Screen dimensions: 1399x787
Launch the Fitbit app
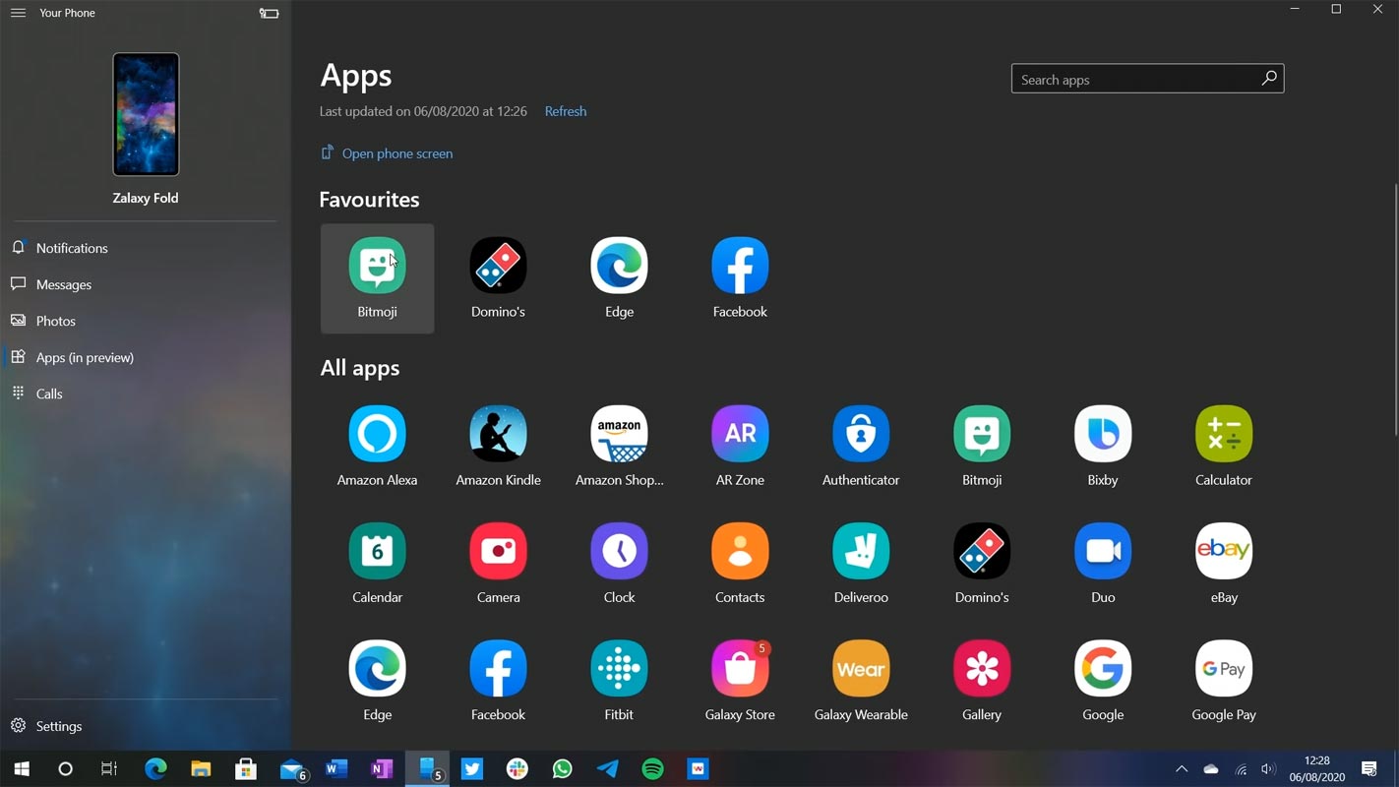(619, 680)
